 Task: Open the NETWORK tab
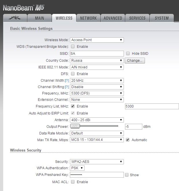88,18
